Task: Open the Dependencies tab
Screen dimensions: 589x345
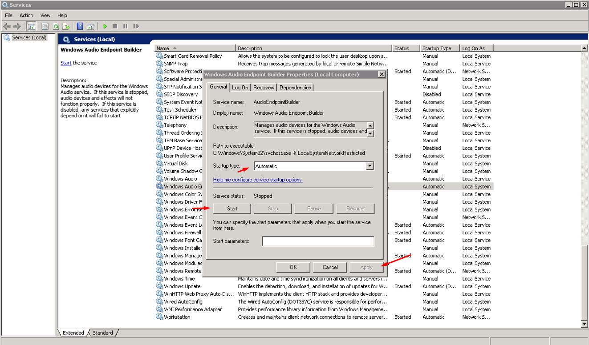Action: point(295,88)
